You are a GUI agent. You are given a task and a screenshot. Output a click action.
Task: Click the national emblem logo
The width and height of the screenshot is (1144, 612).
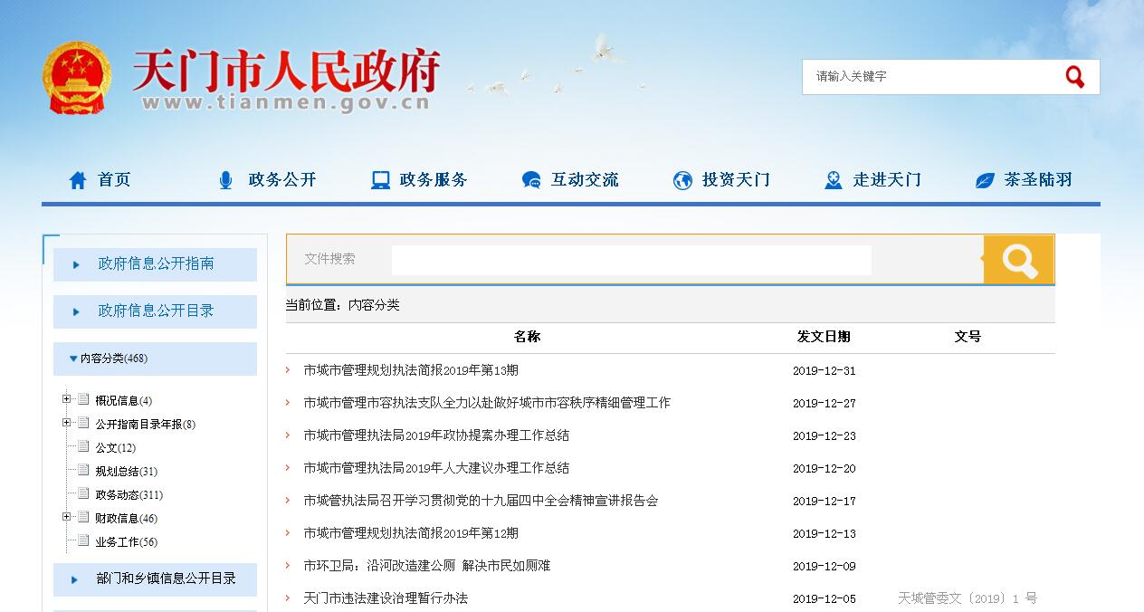click(76, 78)
